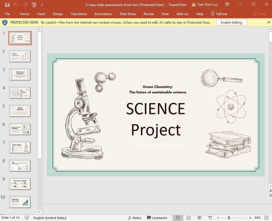Fit slide to current window
Viewport: 272px width, 221px height.
coord(267,218)
